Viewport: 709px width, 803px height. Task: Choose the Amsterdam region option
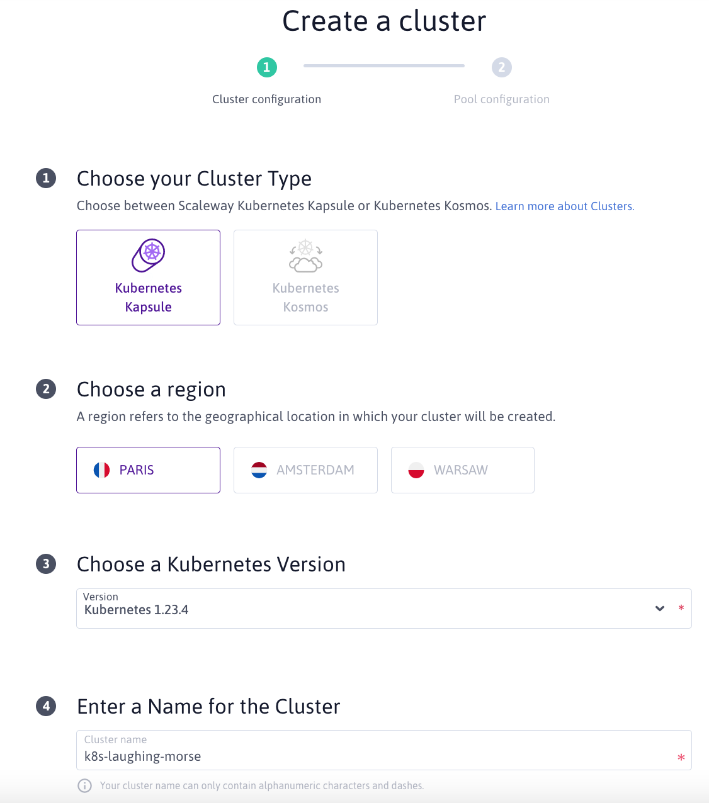(x=305, y=470)
